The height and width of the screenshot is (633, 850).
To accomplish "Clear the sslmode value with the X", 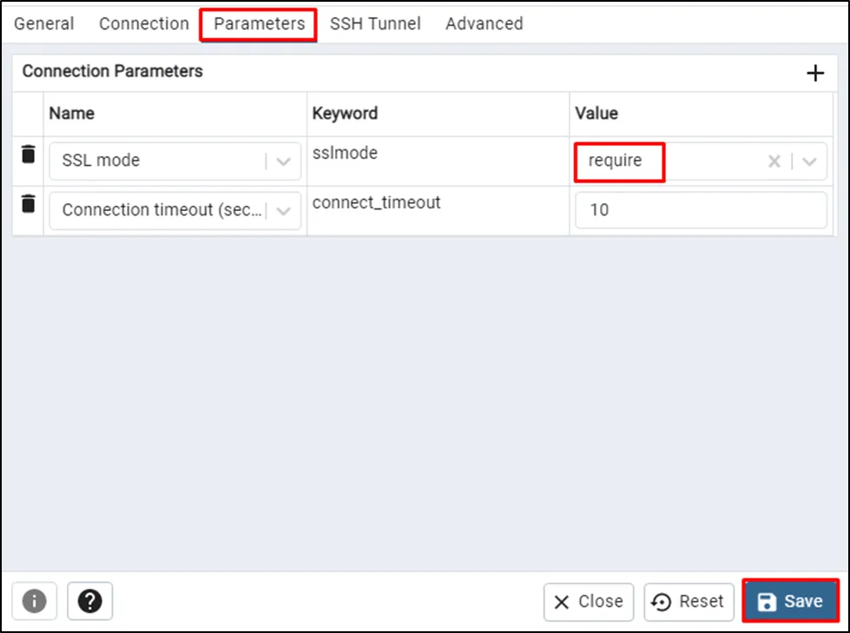I will [x=774, y=162].
